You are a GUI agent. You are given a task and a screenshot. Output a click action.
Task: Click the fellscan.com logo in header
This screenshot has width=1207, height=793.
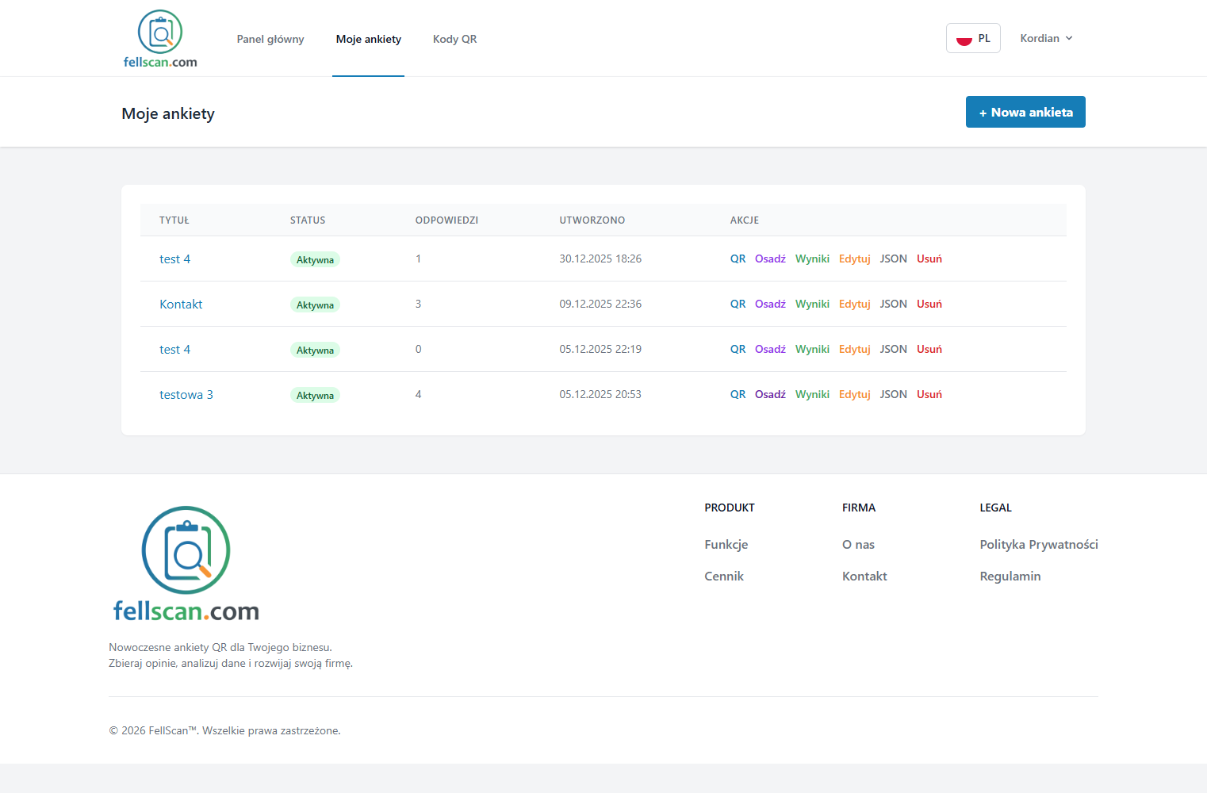pos(160,39)
